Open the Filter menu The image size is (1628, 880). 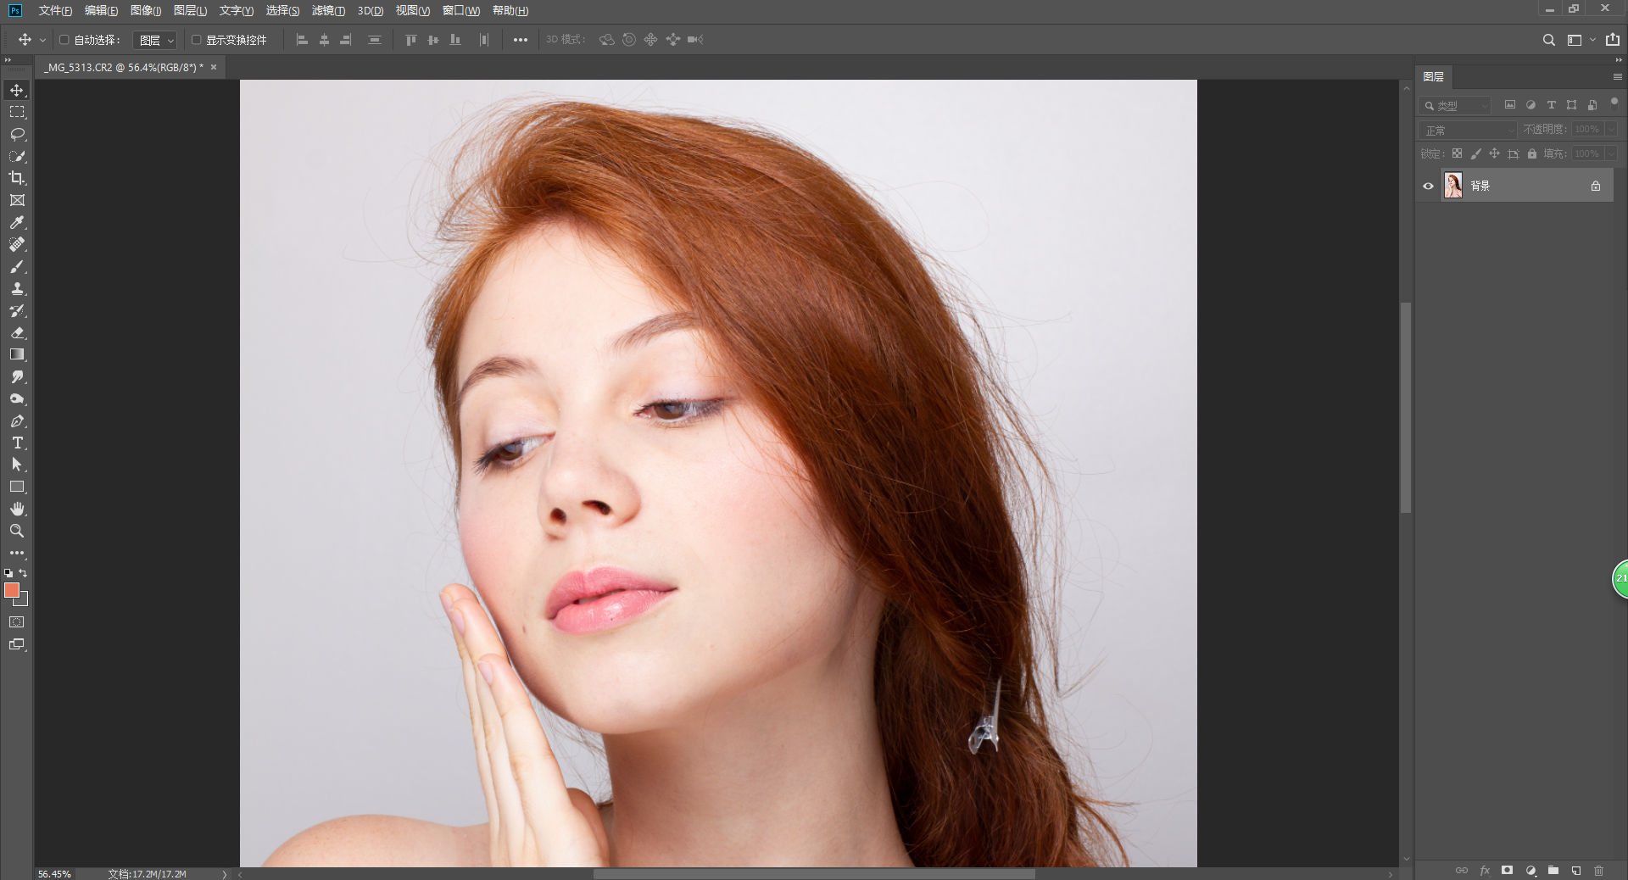(328, 10)
